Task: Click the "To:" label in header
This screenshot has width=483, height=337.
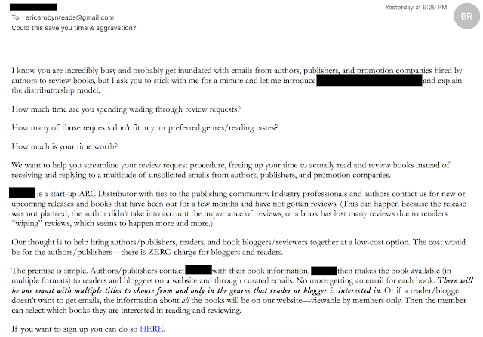Action: click(x=17, y=17)
